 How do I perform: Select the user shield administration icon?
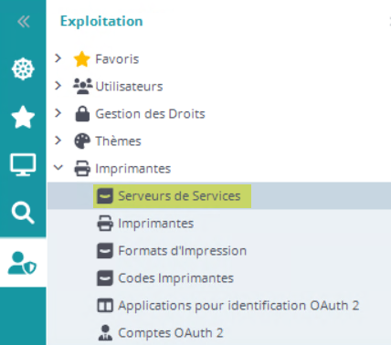tap(22, 263)
